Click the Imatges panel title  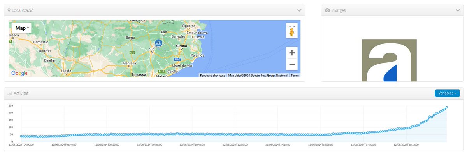coord(338,10)
